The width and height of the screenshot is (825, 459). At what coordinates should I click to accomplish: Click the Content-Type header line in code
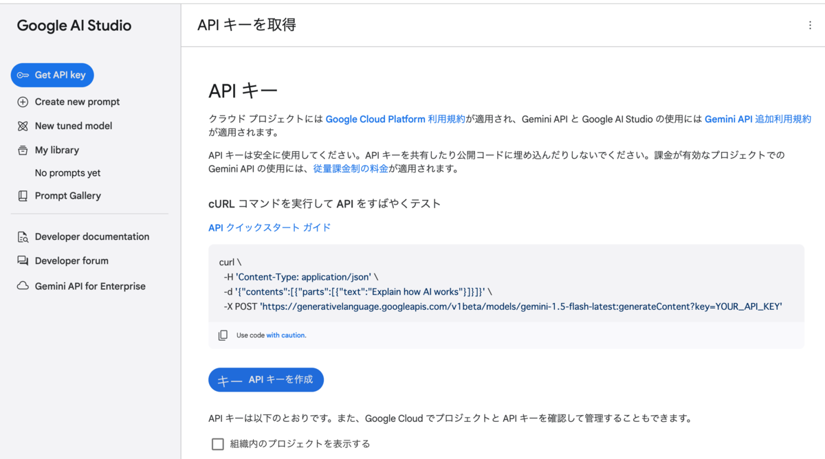tap(302, 277)
